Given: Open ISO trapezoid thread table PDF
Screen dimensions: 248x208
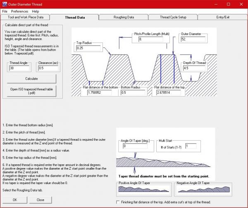Looking at the screenshot, I should pos(29,91).
